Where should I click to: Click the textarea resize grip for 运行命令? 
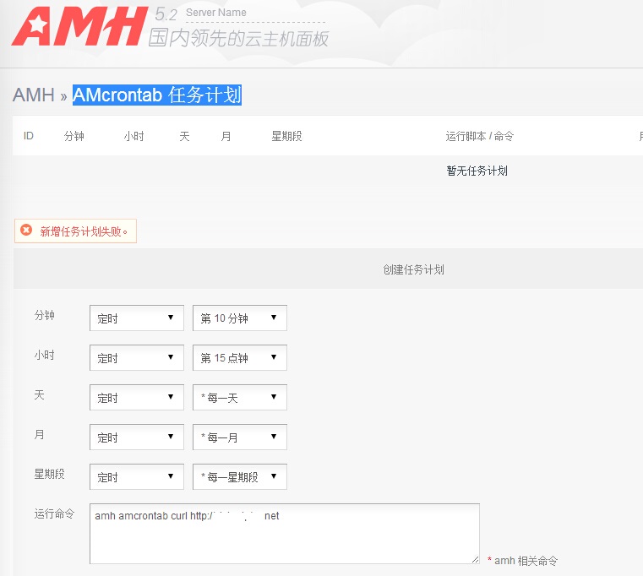475,559
